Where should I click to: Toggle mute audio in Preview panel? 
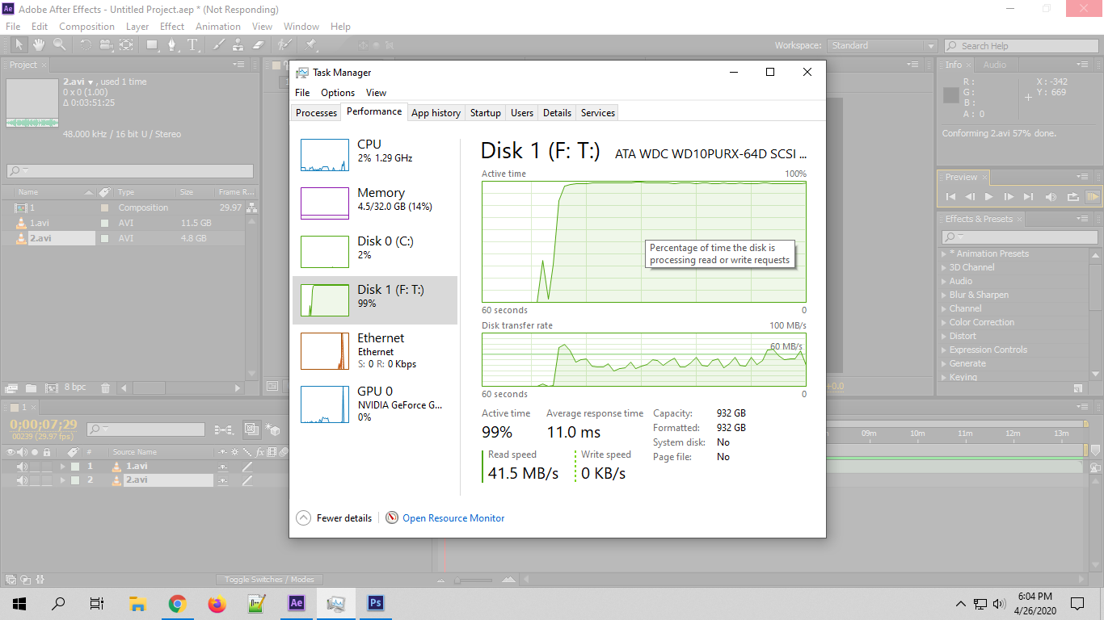coord(1051,196)
